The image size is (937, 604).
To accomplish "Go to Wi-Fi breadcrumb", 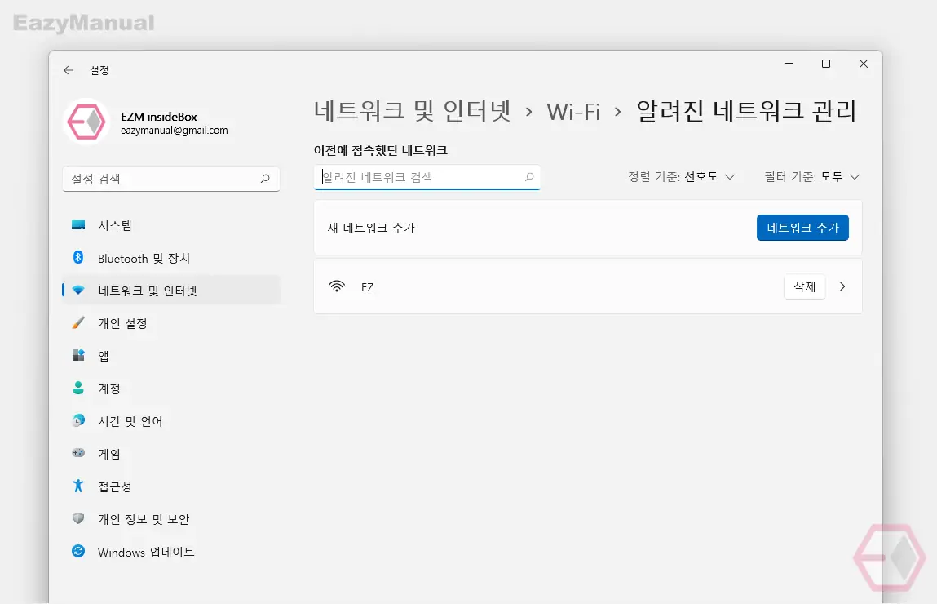I will tap(573, 111).
